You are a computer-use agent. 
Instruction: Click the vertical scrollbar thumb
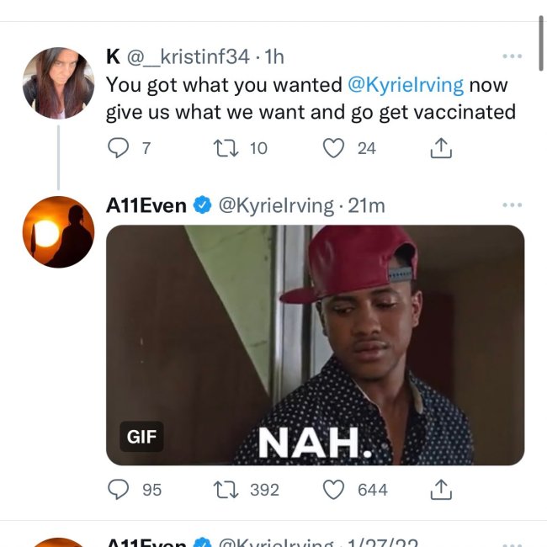pos(541,34)
